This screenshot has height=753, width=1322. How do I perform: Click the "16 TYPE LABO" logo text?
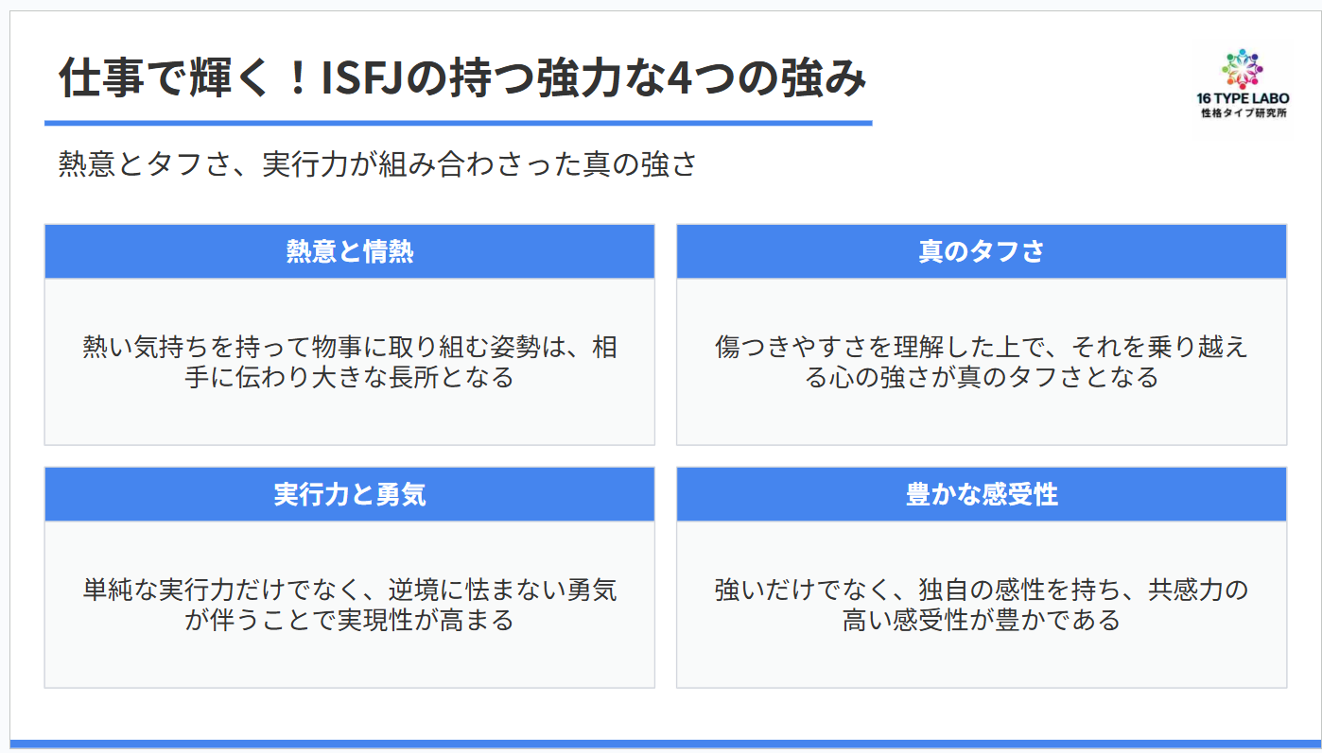click(1243, 98)
